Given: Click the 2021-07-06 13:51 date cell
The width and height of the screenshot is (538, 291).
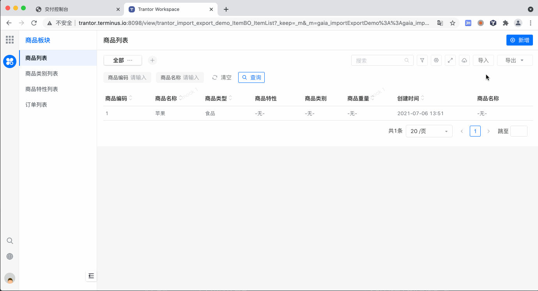Looking at the screenshot, I should (x=420, y=114).
